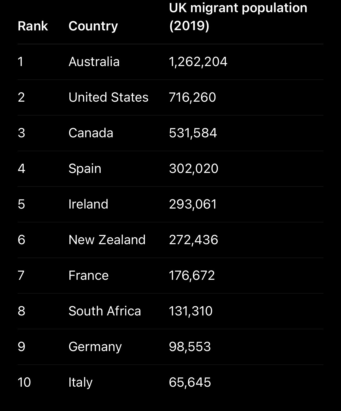The width and height of the screenshot is (341, 411).
Task: Select the Spain country cell
Action: (x=85, y=169)
